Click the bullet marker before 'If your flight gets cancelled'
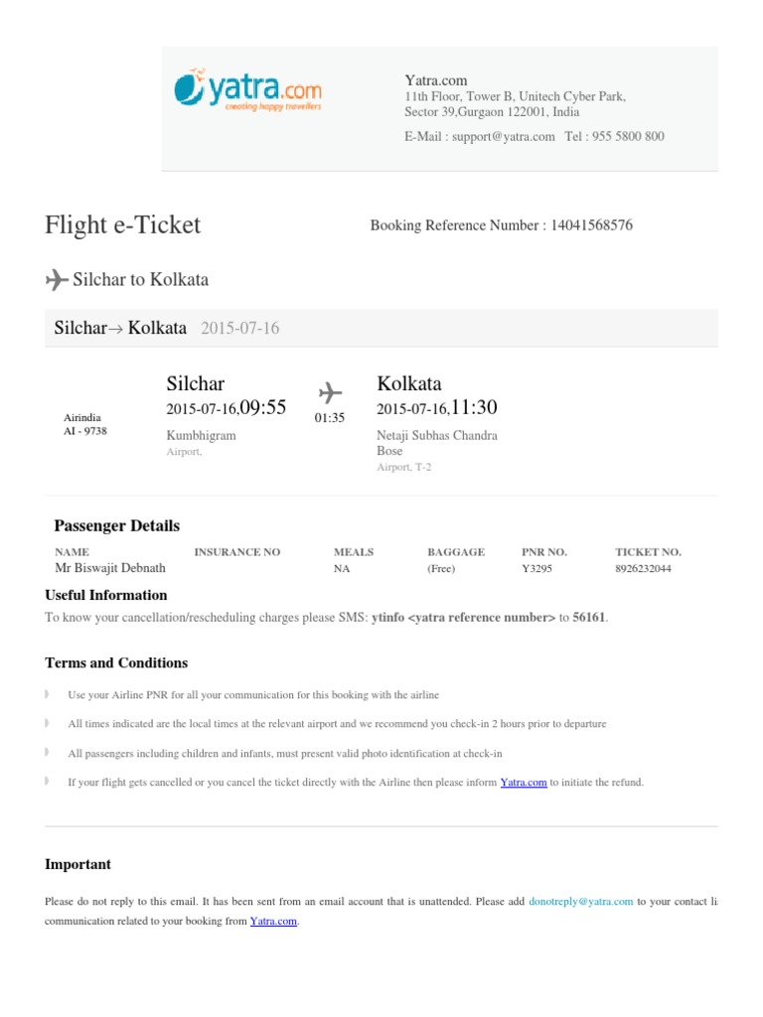Viewport: 763px width, 1017px height. pos(48,783)
